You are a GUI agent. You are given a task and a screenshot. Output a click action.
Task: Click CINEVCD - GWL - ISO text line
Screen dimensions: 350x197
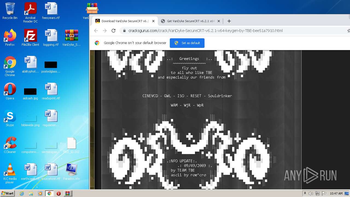(187, 96)
